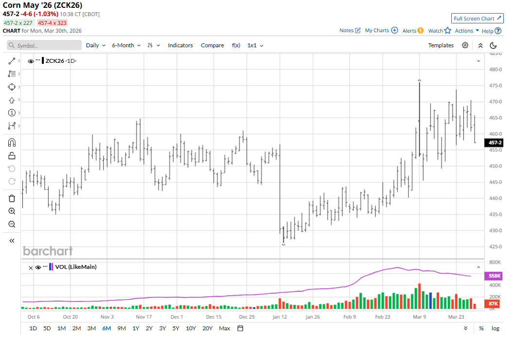Choose the shapes drawing tool

tap(12, 87)
